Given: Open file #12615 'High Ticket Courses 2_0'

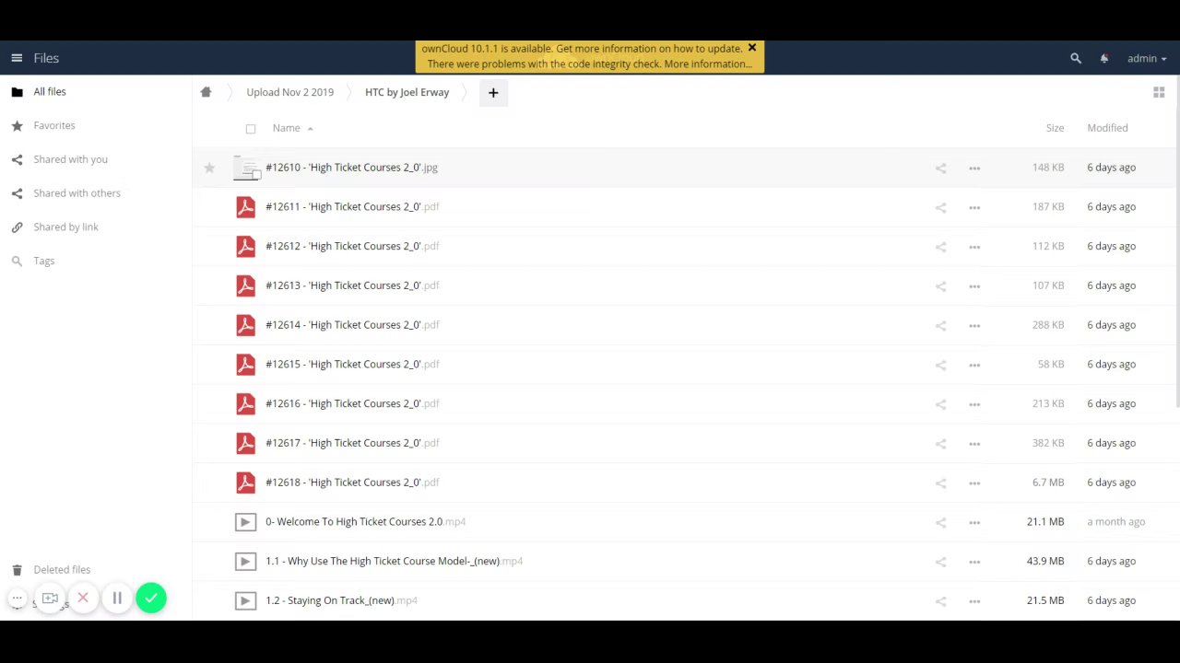Looking at the screenshot, I should [x=352, y=364].
